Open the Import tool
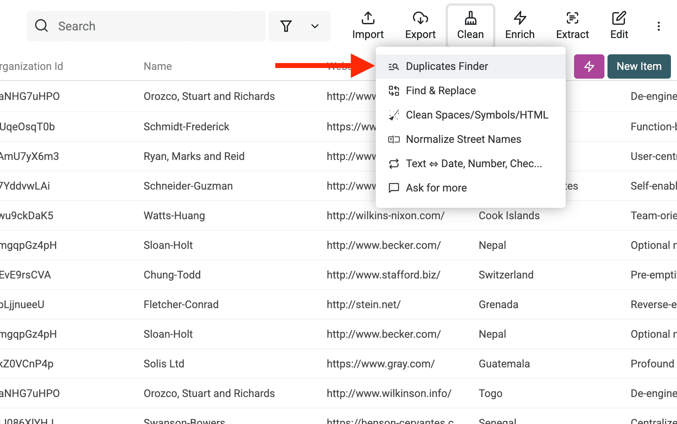This screenshot has width=677, height=424. click(x=367, y=25)
